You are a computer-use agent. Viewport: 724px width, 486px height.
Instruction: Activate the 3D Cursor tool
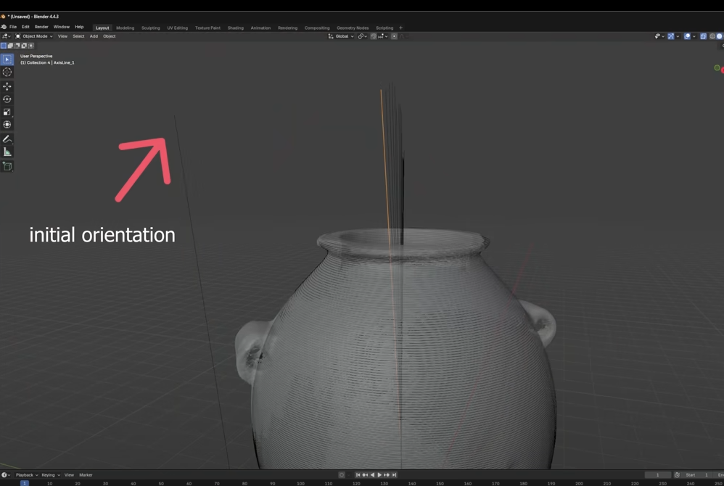[x=7, y=72]
